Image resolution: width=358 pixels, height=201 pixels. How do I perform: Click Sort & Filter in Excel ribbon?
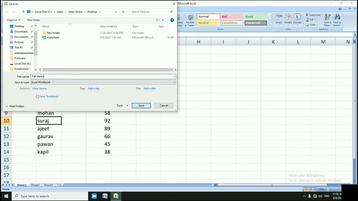point(328,20)
